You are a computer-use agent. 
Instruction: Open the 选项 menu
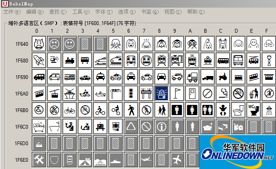127,12
